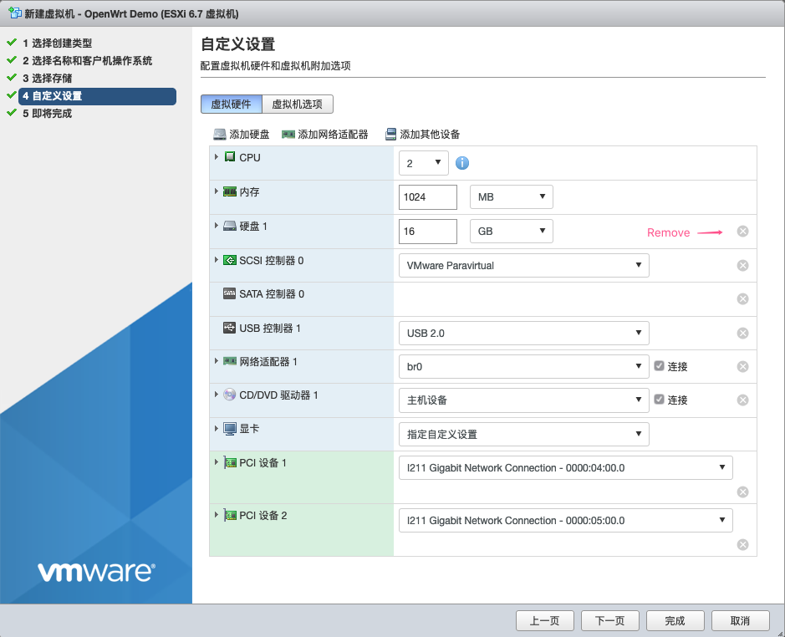Click the memory (内存) icon
The width and height of the screenshot is (785, 637).
(230, 191)
